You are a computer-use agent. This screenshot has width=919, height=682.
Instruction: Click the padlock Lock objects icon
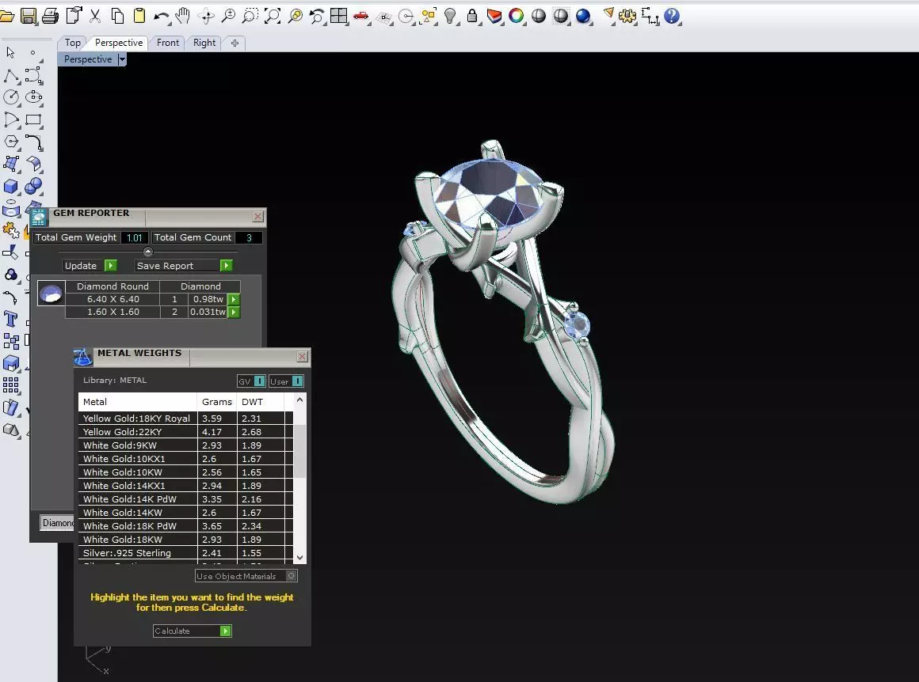pyautogui.click(x=472, y=16)
